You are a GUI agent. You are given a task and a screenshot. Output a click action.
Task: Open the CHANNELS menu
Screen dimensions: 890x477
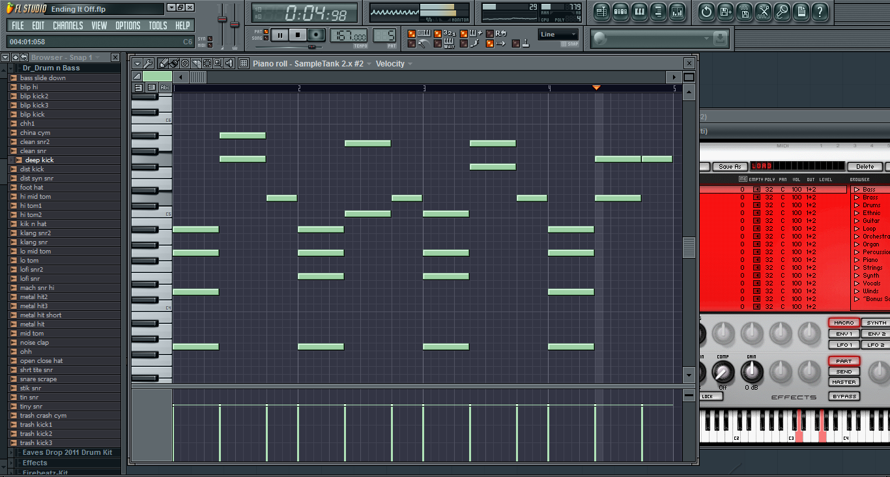tap(68, 25)
